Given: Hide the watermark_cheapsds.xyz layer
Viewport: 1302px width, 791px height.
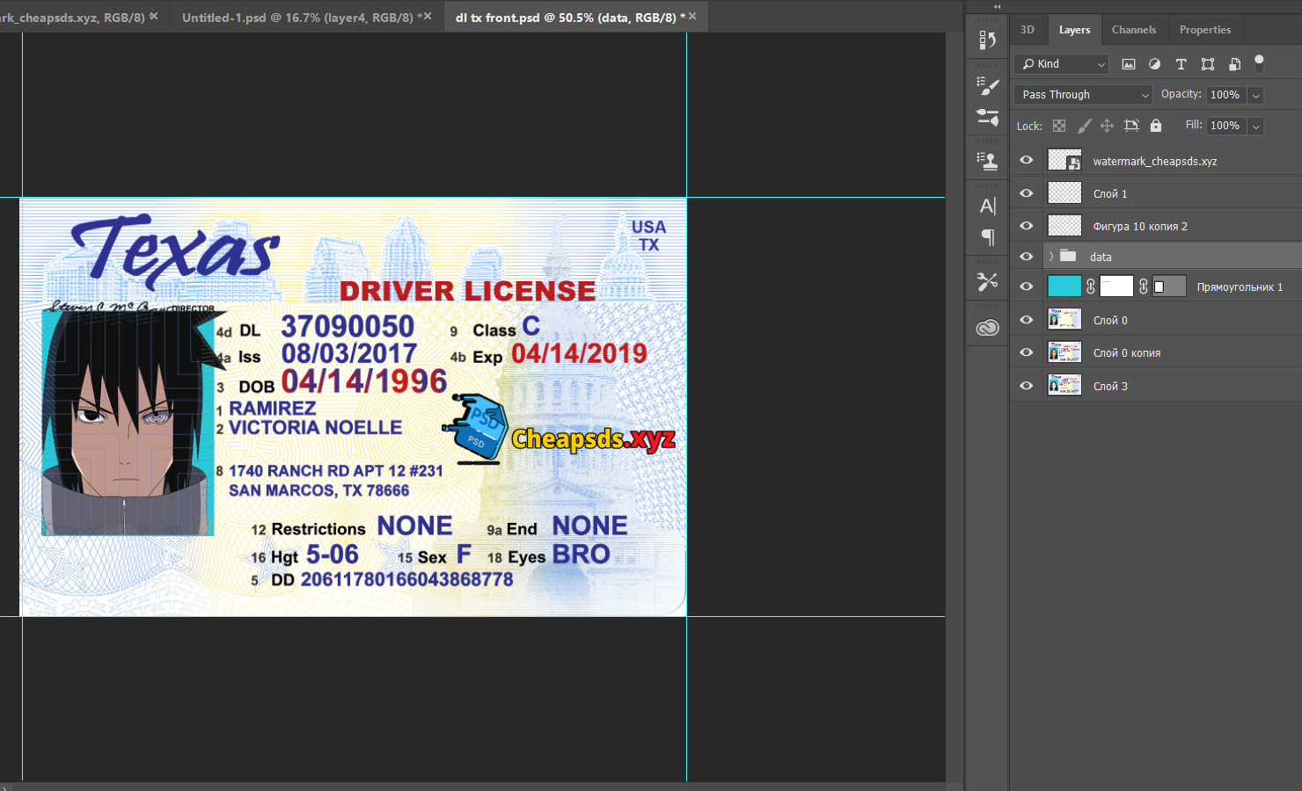Looking at the screenshot, I should click(1026, 160).
